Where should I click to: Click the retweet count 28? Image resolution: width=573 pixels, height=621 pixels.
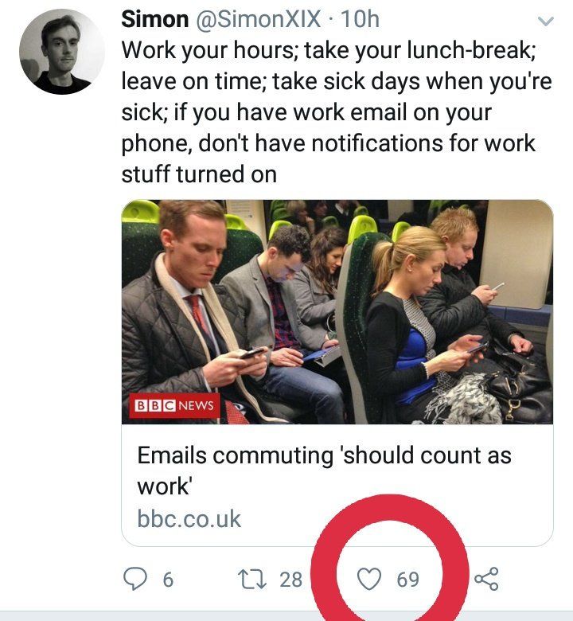[290, 579]
